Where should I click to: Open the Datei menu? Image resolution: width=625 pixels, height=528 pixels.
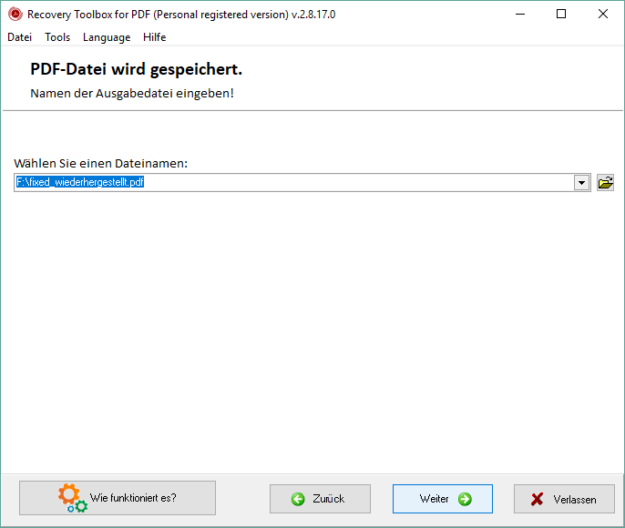[x=19, y=37]
